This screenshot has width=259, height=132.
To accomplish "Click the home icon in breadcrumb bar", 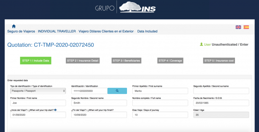I will pos(14,26).
